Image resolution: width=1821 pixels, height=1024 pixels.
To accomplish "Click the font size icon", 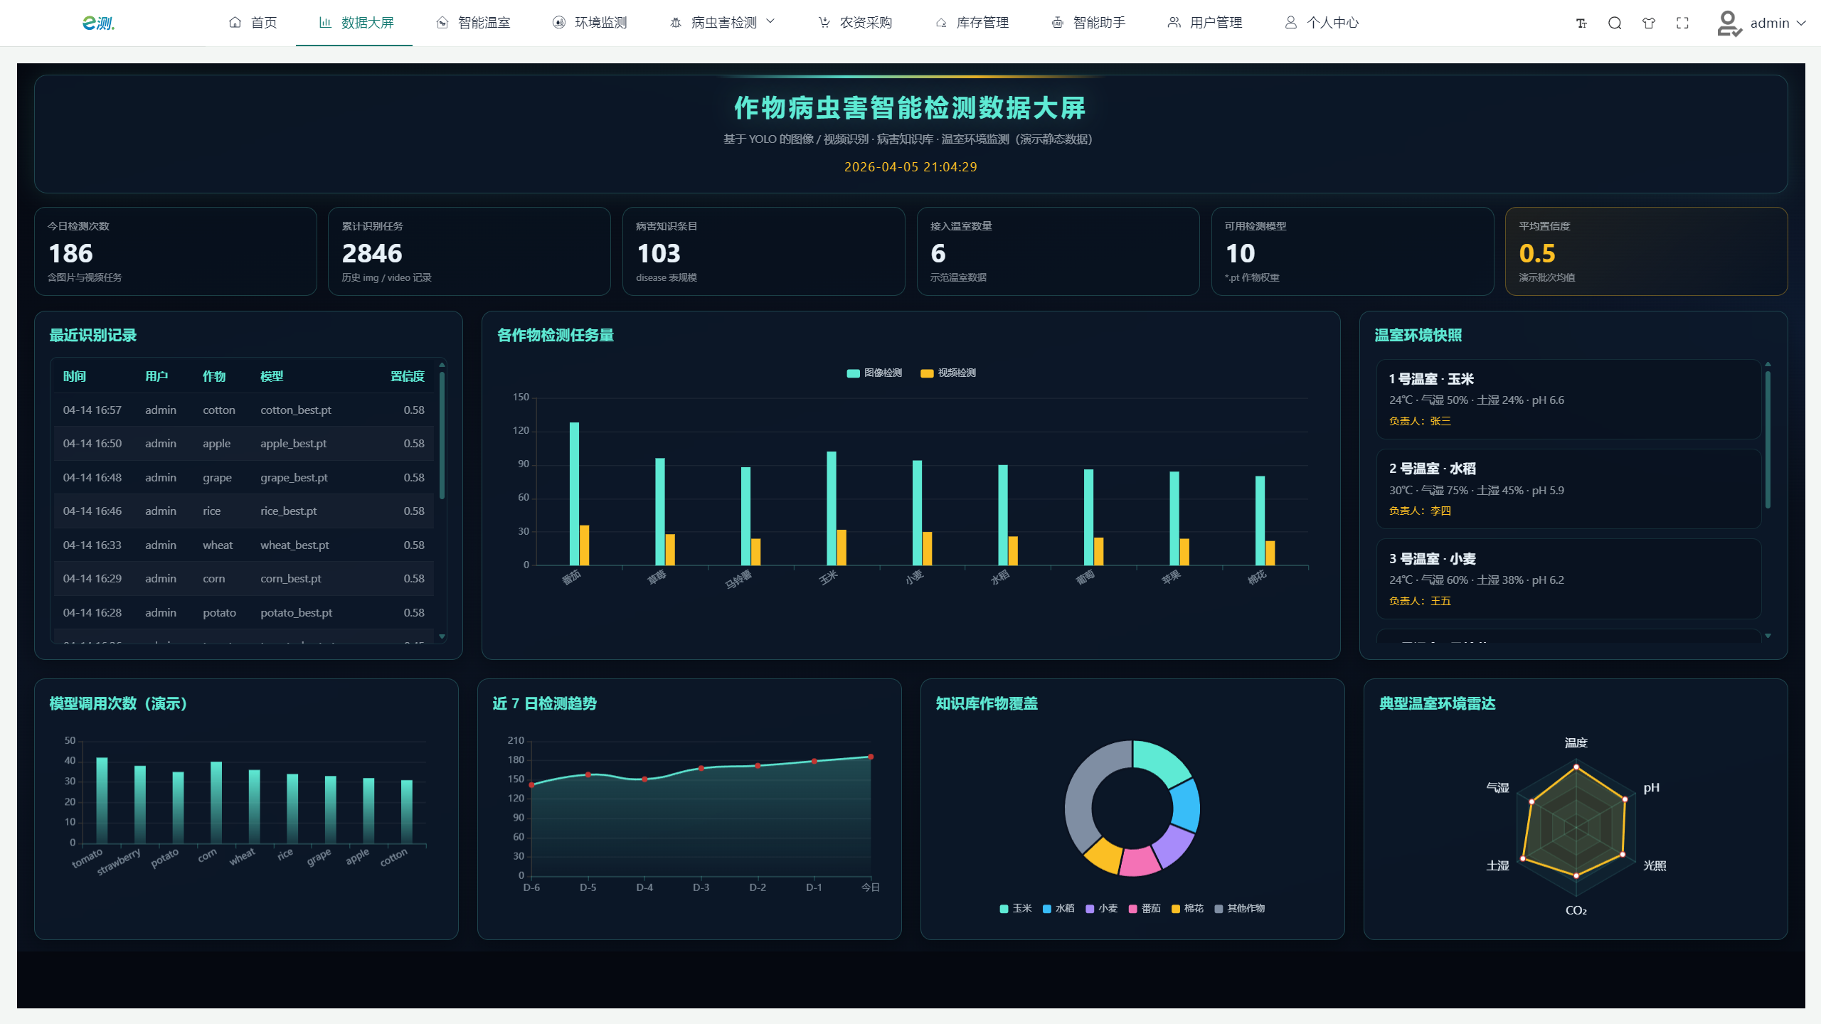I will (x=1581, y=23).
